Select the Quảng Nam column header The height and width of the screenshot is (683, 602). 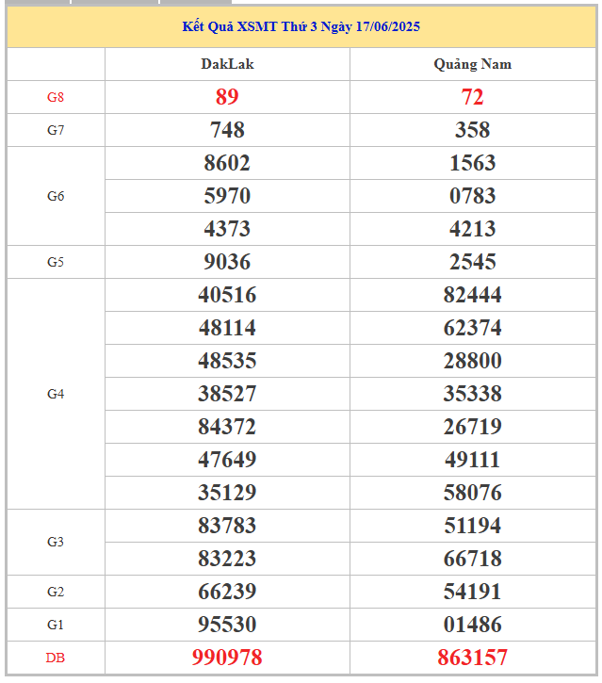coord(472,64)
